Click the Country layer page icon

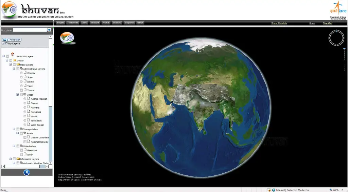coord(25,72)
